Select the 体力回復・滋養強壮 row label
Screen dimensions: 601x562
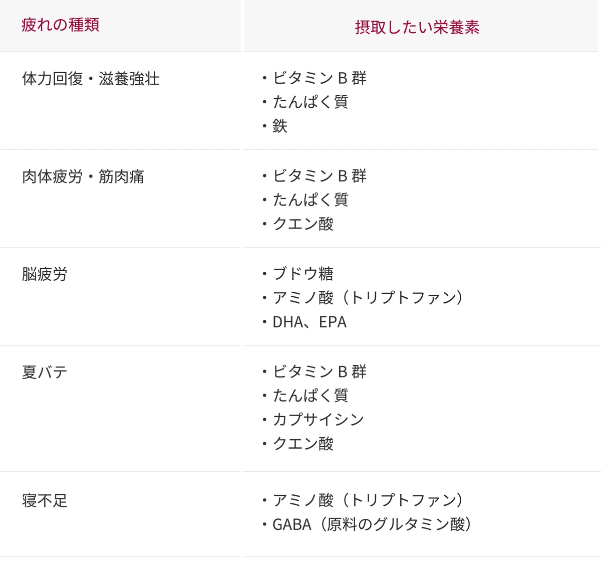pyautogui.click(x=91, y=79)
